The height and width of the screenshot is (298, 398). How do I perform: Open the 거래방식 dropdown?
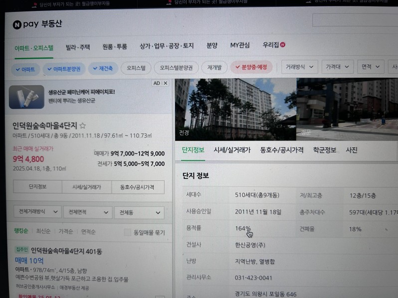tap(300, 67)
